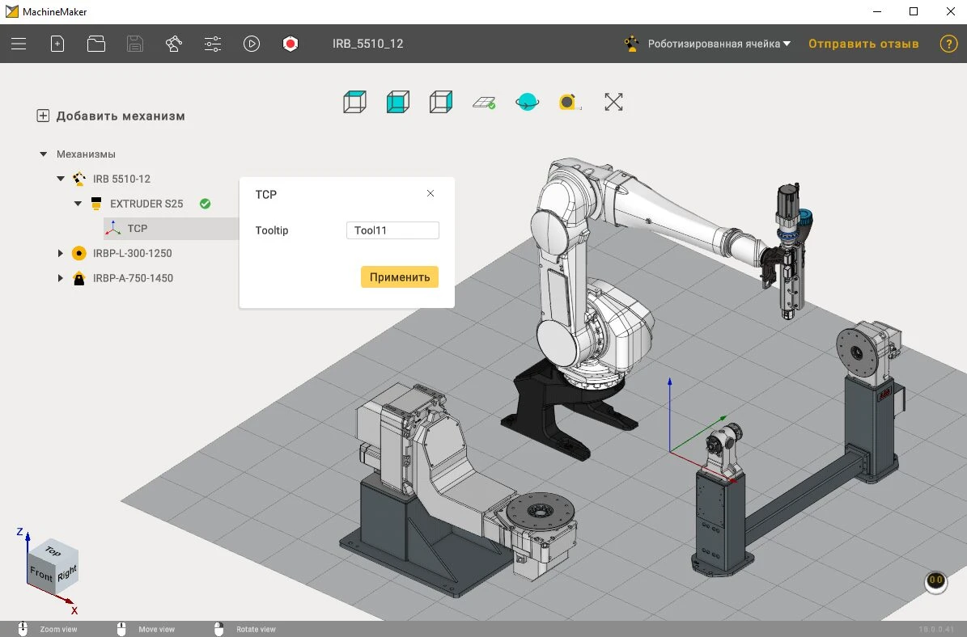This screenshot has width=967, height=637.
Task: Open project folder icon
Action: [x=96, y=44]
